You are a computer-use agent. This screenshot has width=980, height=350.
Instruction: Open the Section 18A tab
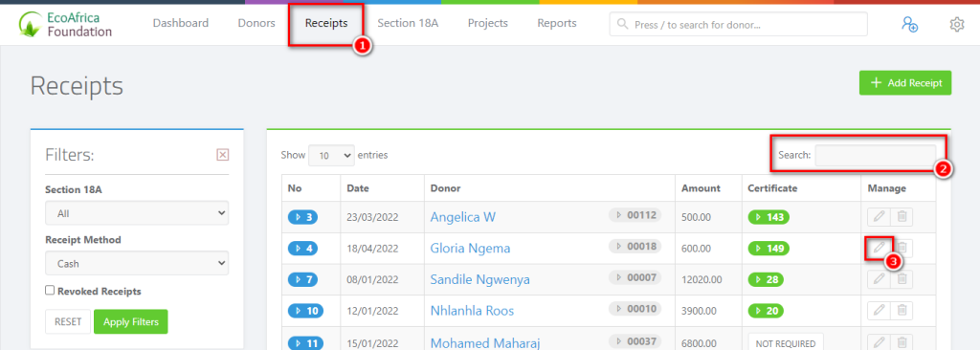pos(408,23)
